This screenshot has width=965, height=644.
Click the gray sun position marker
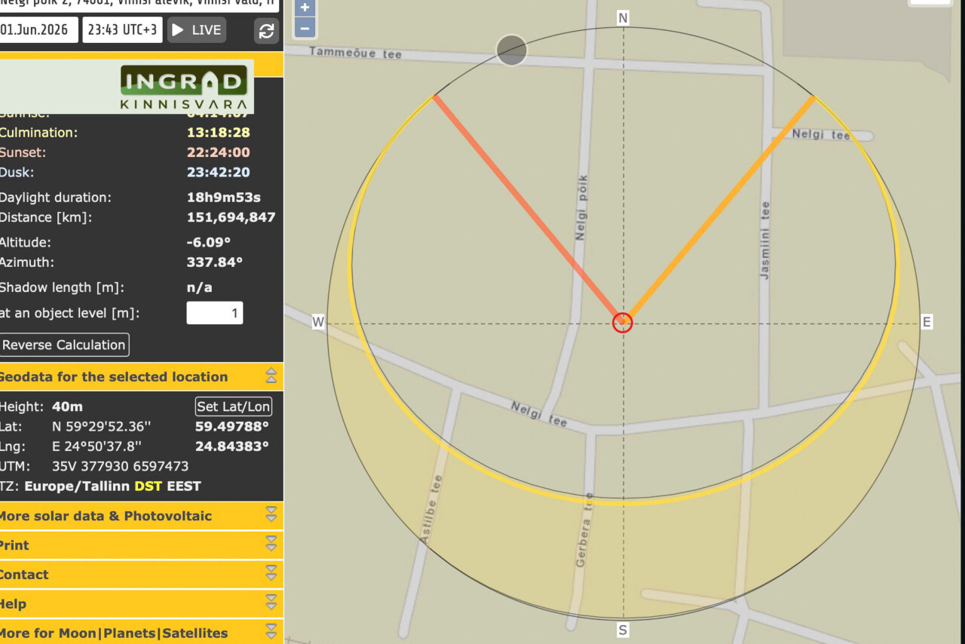pyautogui.click(x=512, y=51)
